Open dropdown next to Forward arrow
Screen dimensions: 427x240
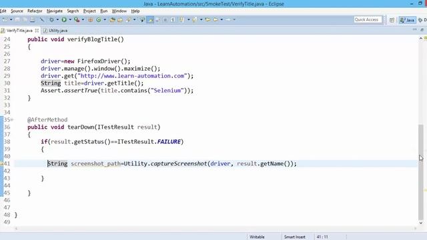(x=234, y=19)
